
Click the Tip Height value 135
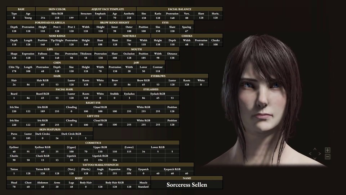57,44
